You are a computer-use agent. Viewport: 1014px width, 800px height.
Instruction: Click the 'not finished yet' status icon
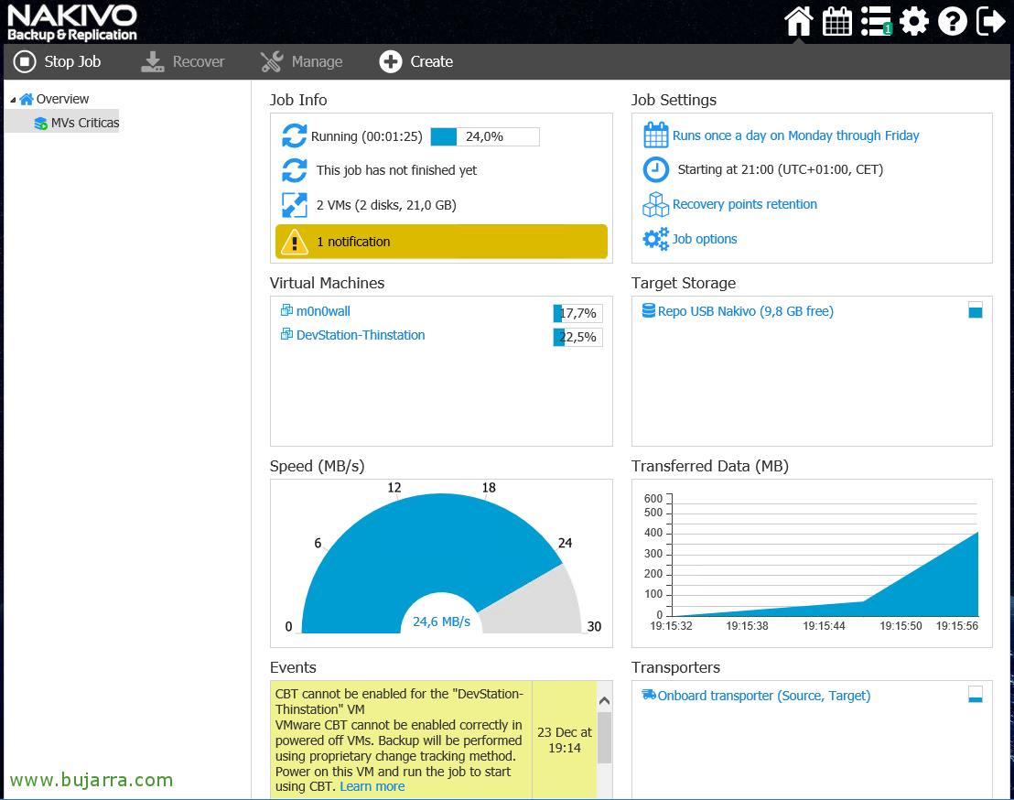[295, 170]
